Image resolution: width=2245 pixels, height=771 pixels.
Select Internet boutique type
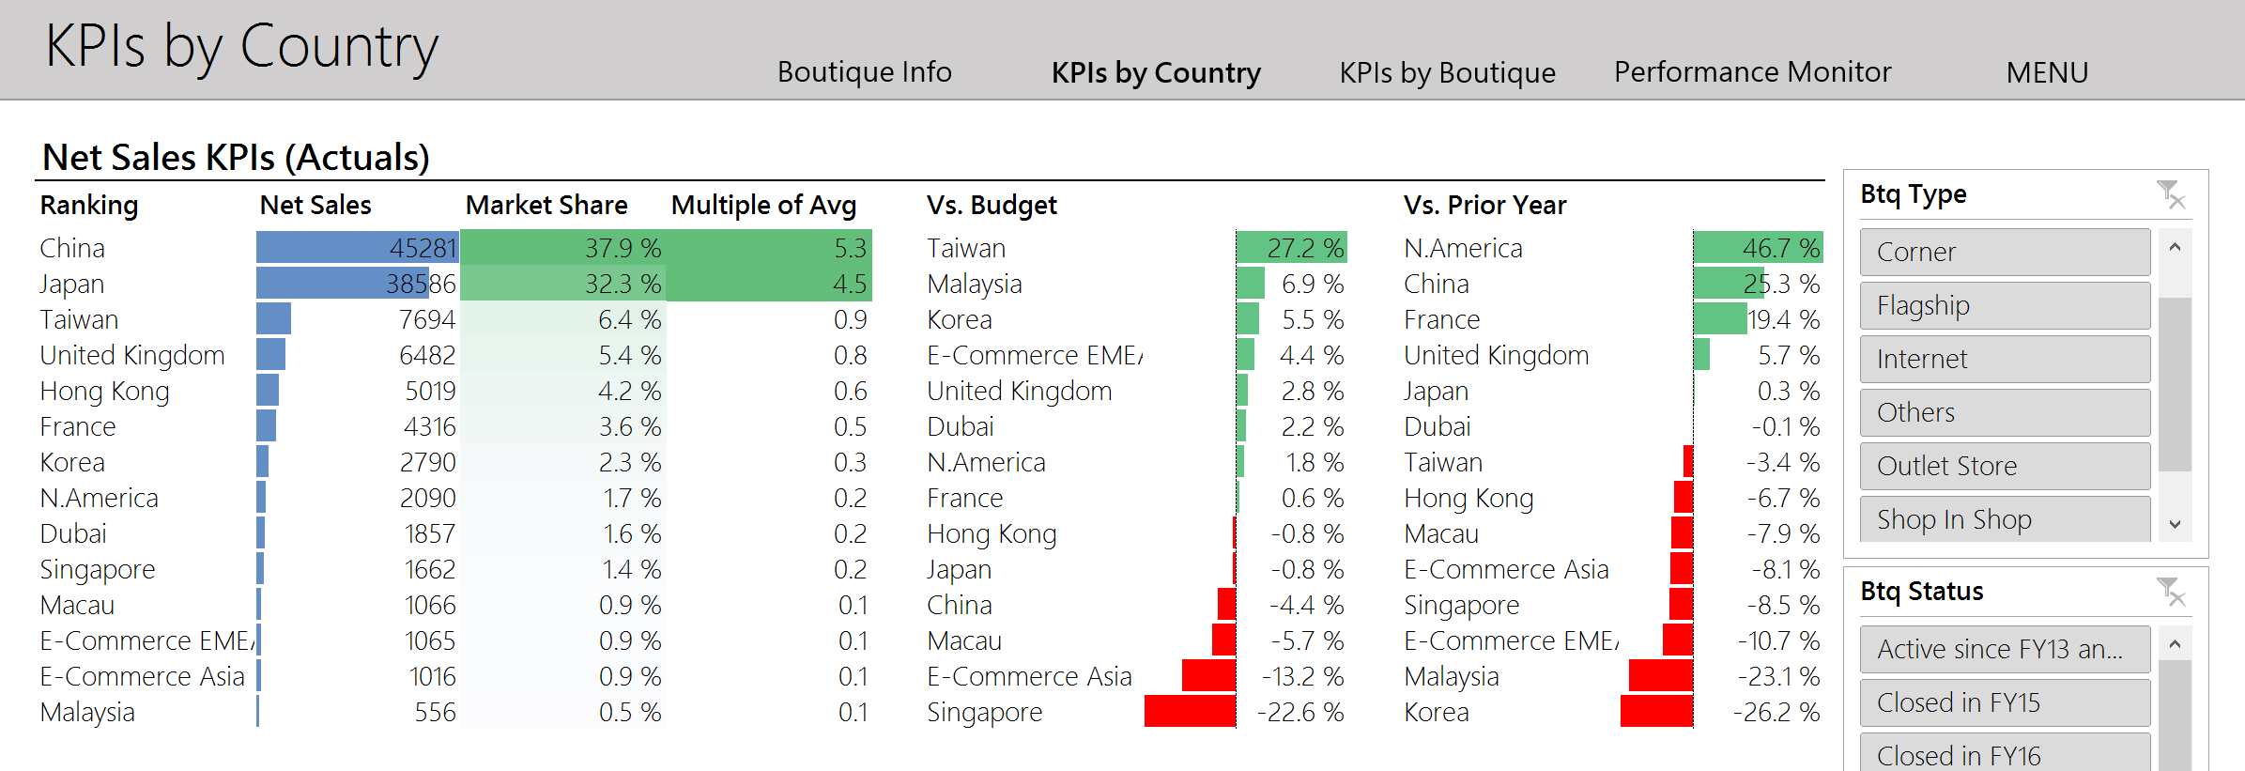(2004, 359)
